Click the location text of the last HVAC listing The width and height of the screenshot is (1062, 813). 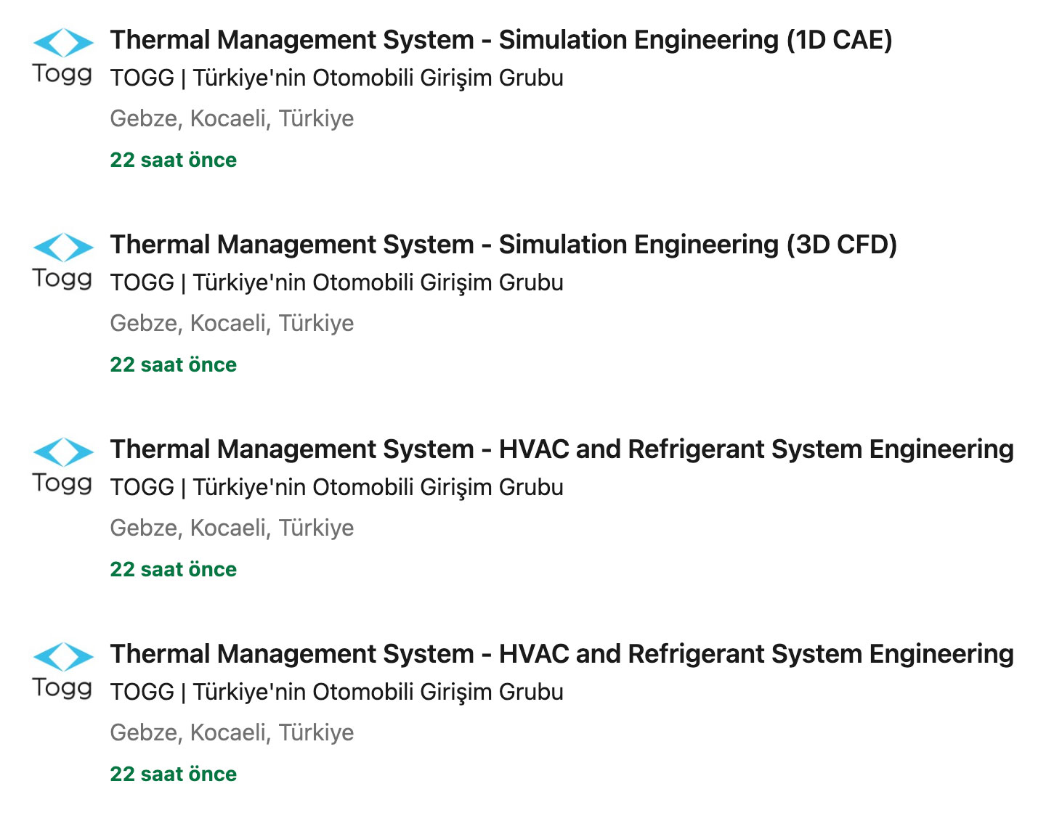tap(232, 732)
